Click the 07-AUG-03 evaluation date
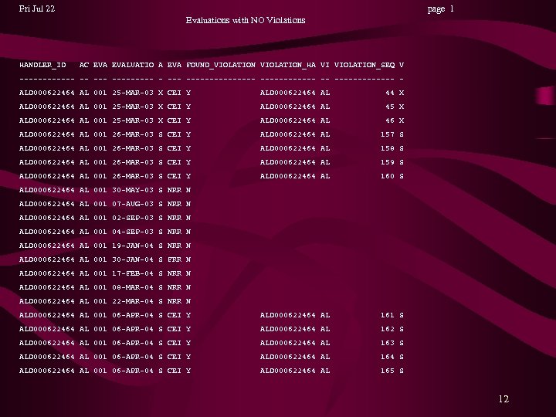The height and width of the screenshot is (417, 556). (133, 204)
